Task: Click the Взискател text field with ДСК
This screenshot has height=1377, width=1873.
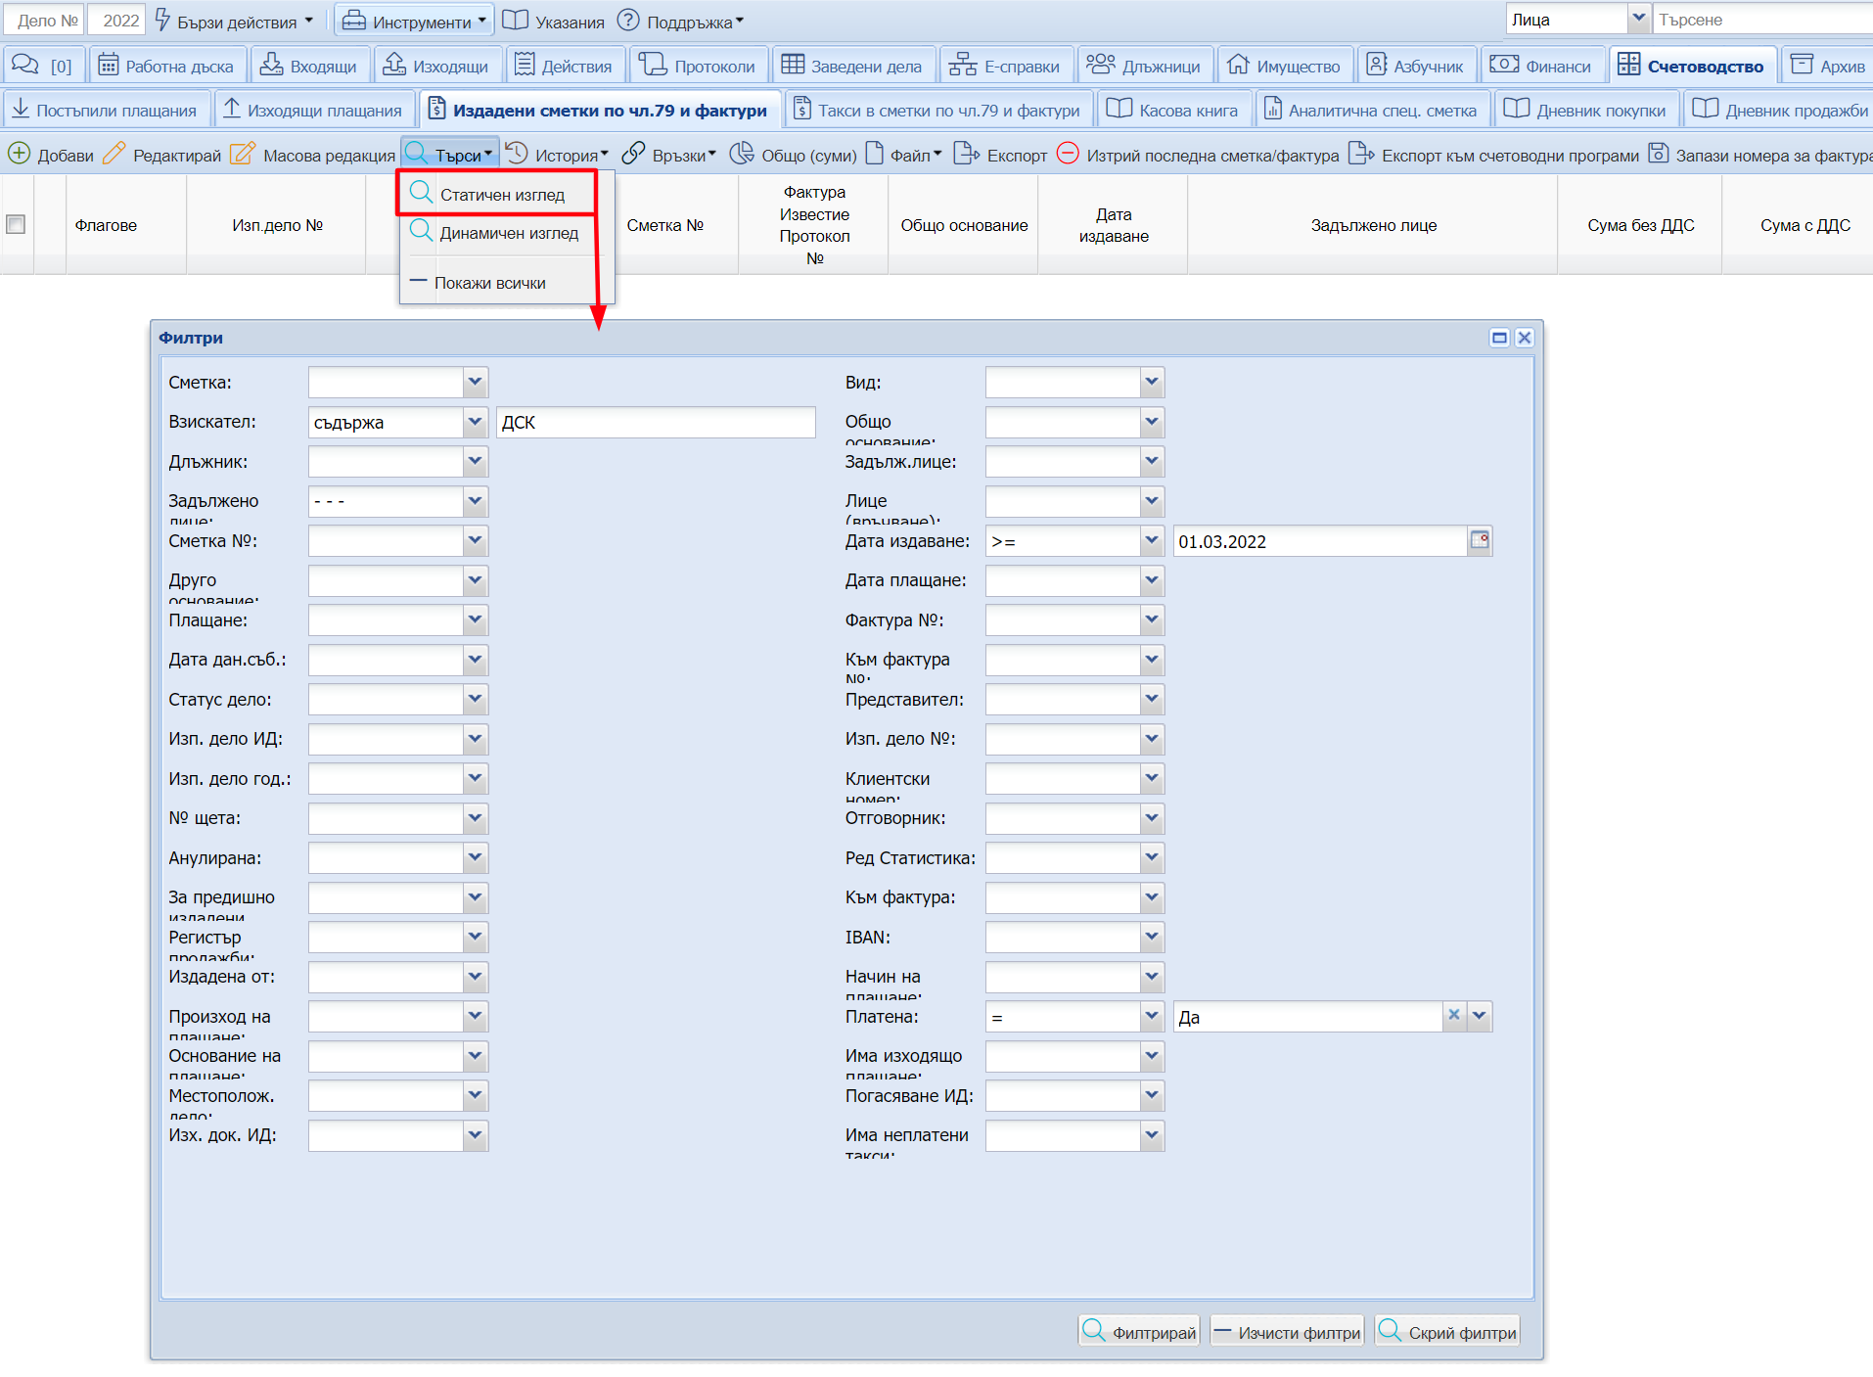Action: [656, 422]
